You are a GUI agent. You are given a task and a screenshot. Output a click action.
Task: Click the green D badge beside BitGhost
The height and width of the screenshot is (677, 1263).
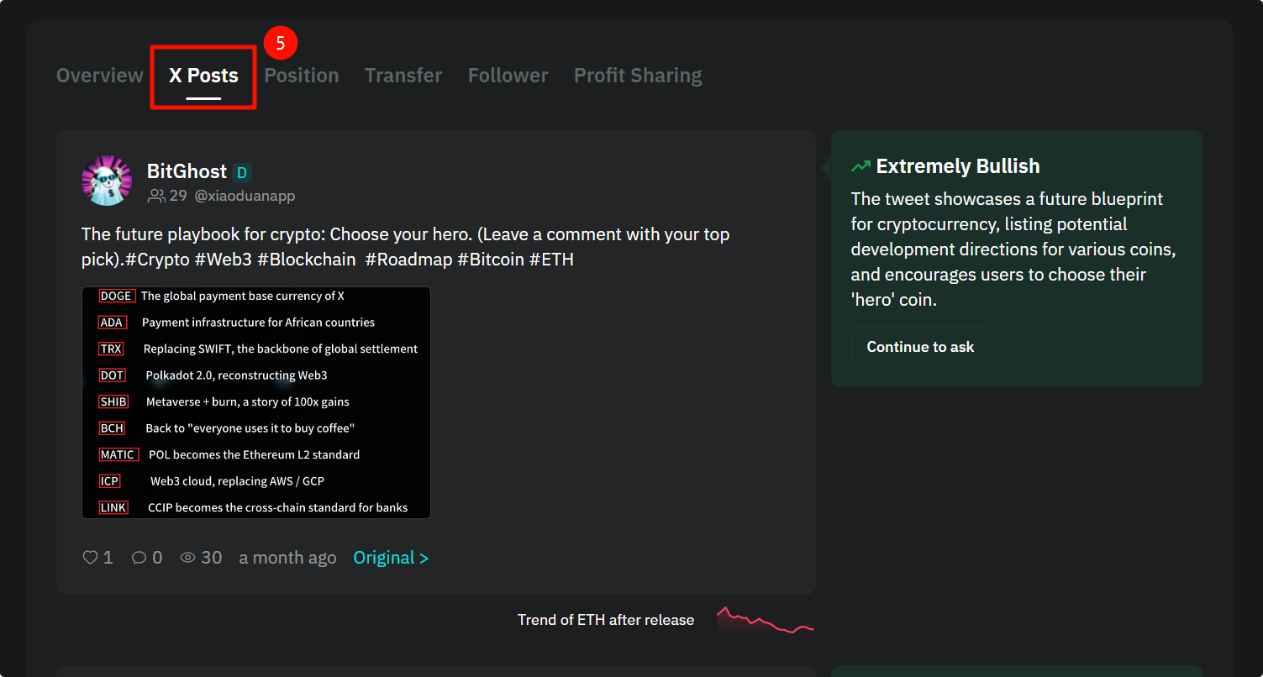click(x=242, y=173)
